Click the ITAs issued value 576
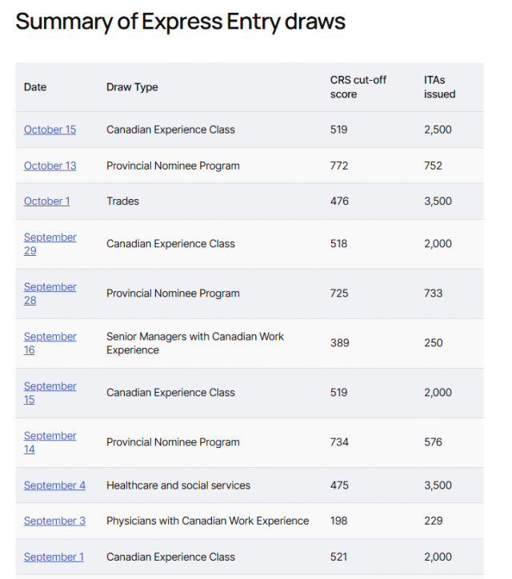The width and height of the screenshot is (512, 579). 433,442
